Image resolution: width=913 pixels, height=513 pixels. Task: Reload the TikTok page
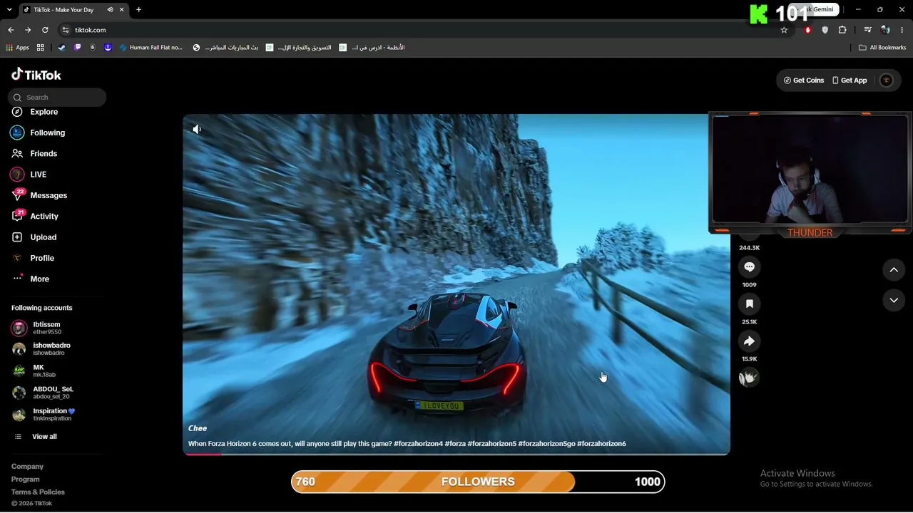[x=45, y=30]
